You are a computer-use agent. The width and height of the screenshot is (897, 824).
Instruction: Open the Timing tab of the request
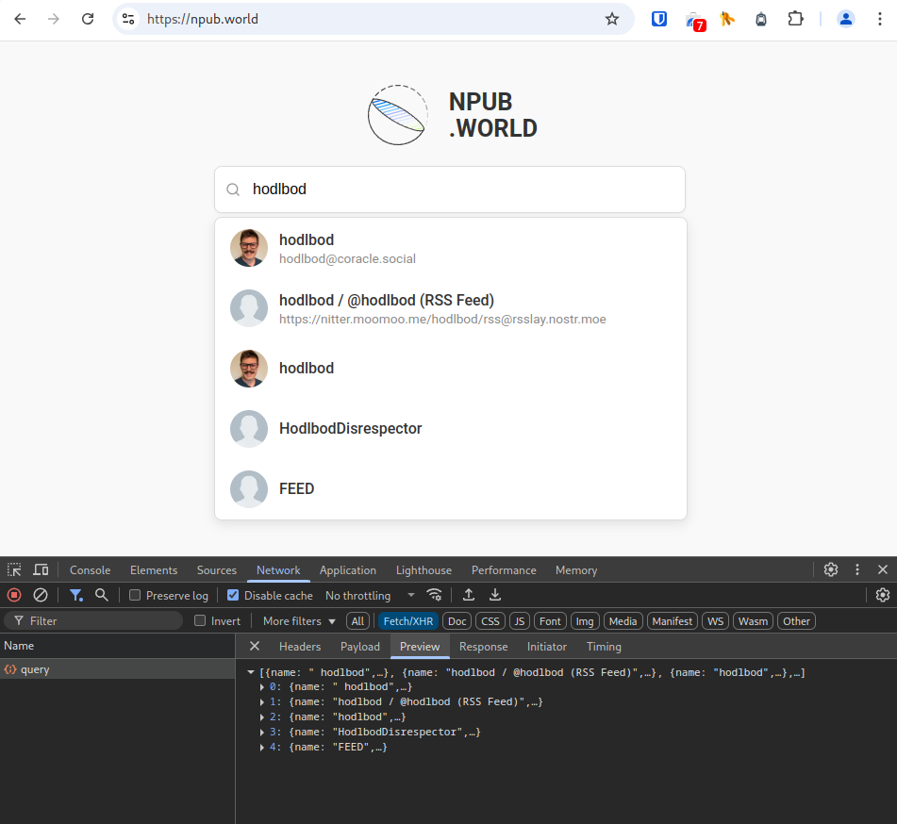coord(604,646)
